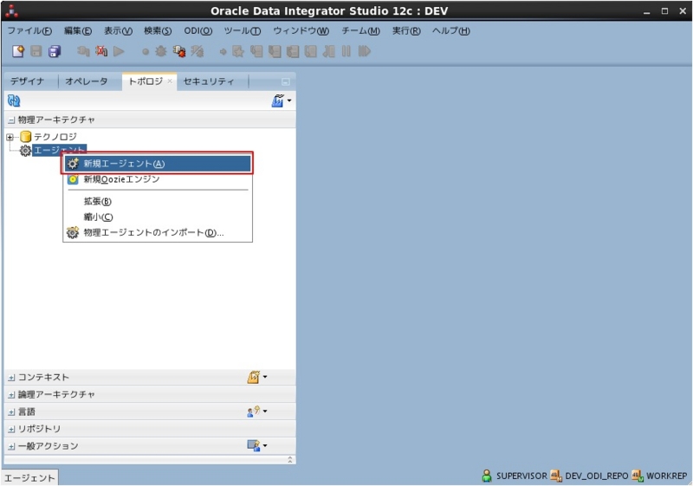The width and height of the screenshot is (693, 486).
Task: Click the Pause toolbar icon
Action: (x=346, y=51)
